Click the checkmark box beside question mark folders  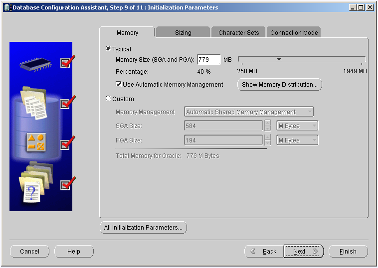coord(65,185)
